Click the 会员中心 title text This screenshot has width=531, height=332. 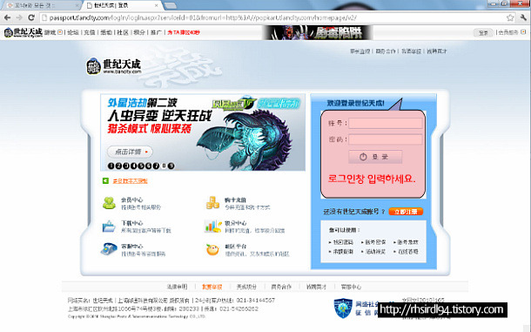(x=131, y=200)
